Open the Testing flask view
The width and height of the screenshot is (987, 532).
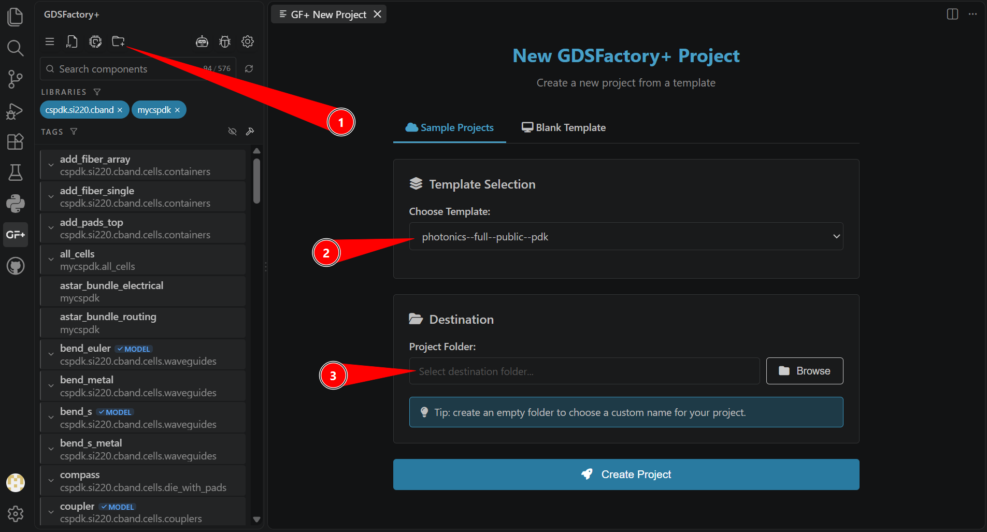tap(16, 172)
